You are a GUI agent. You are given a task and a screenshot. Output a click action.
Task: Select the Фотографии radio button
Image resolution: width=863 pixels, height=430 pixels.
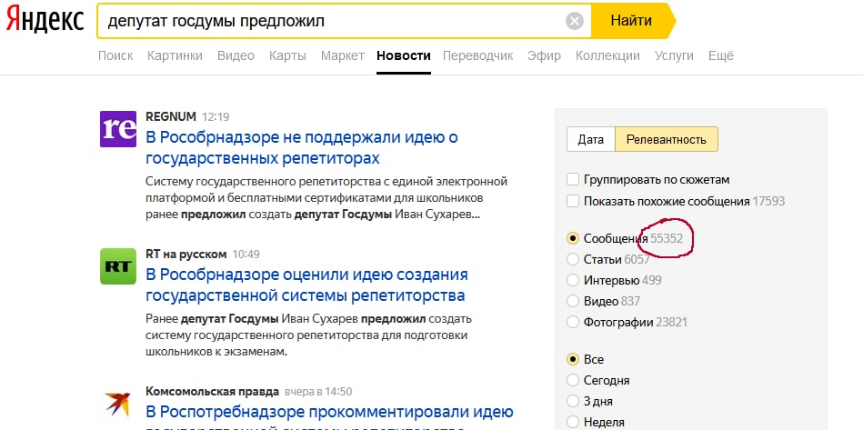(x=573, y=322)
